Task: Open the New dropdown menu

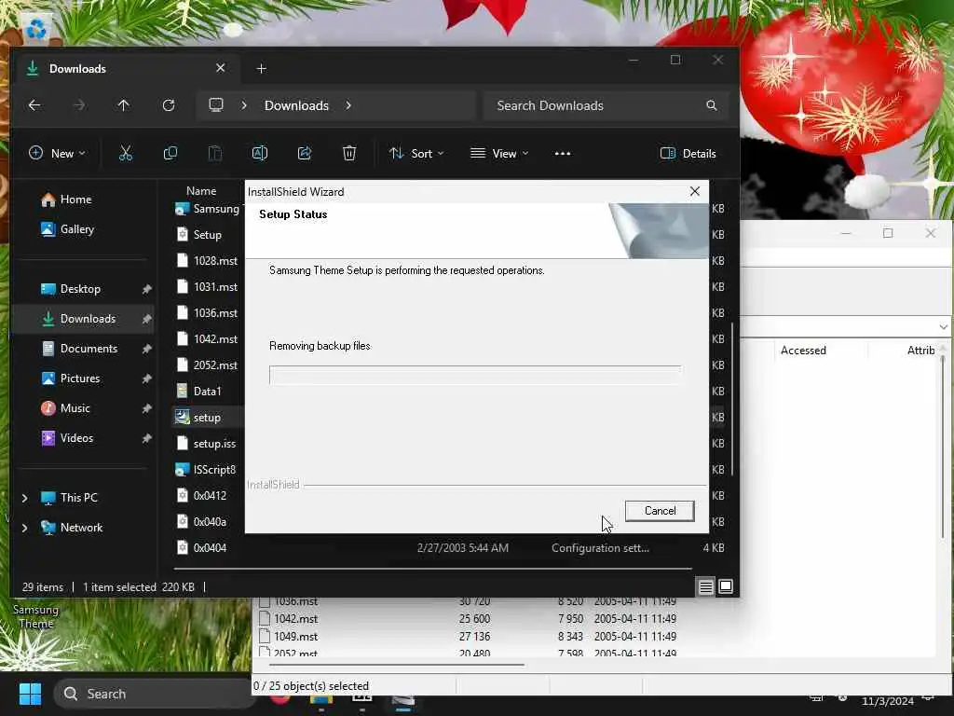Action: pyautogui.click(x=57, y=154)
